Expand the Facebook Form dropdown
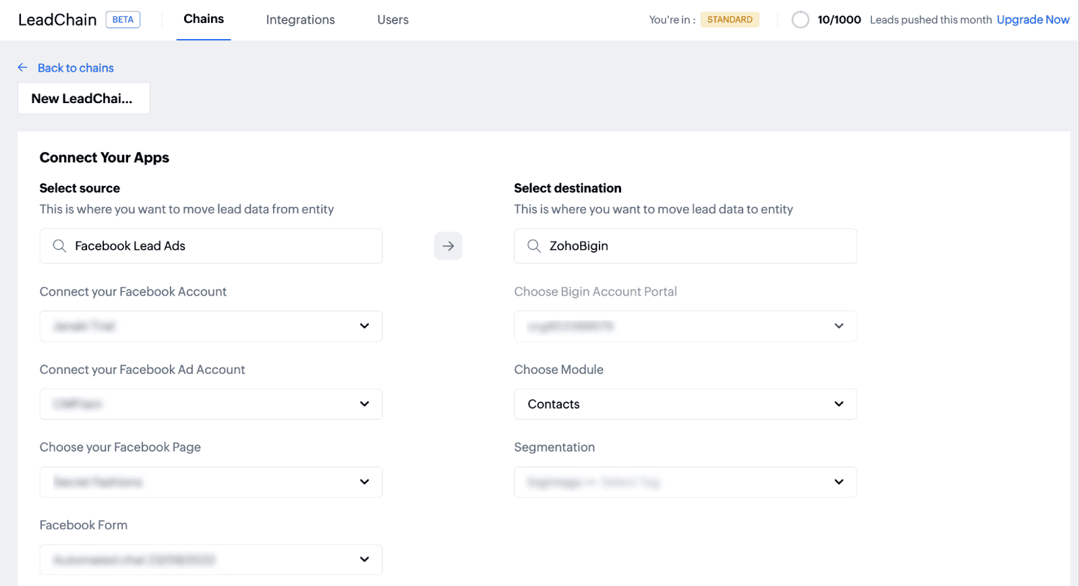 211,560
